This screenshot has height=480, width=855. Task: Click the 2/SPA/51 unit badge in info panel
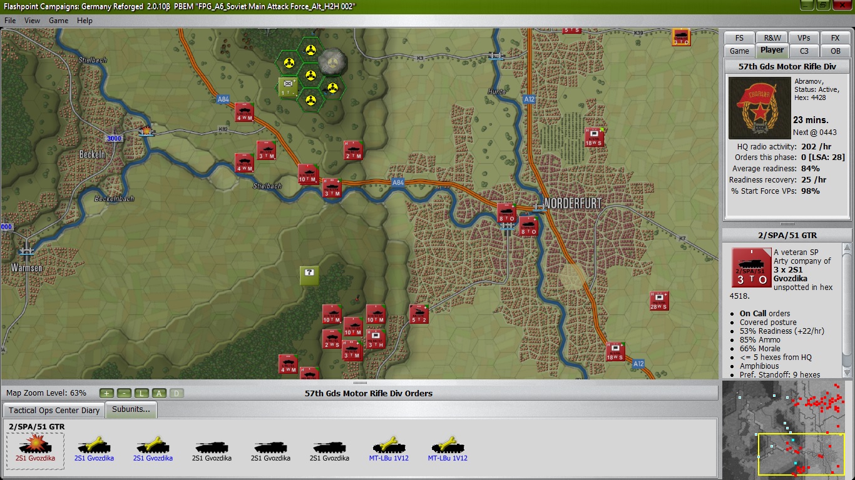pos(750,267)
